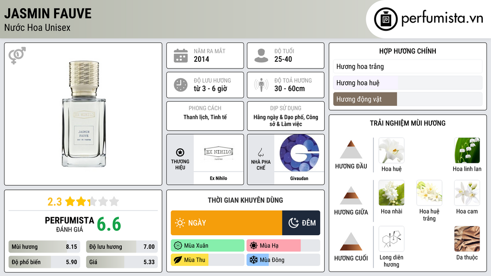Viewport: 491px width, 276px height.
Task: Click the calendar icon beside Năm ra mắt
Action: [x=181, y=56]
